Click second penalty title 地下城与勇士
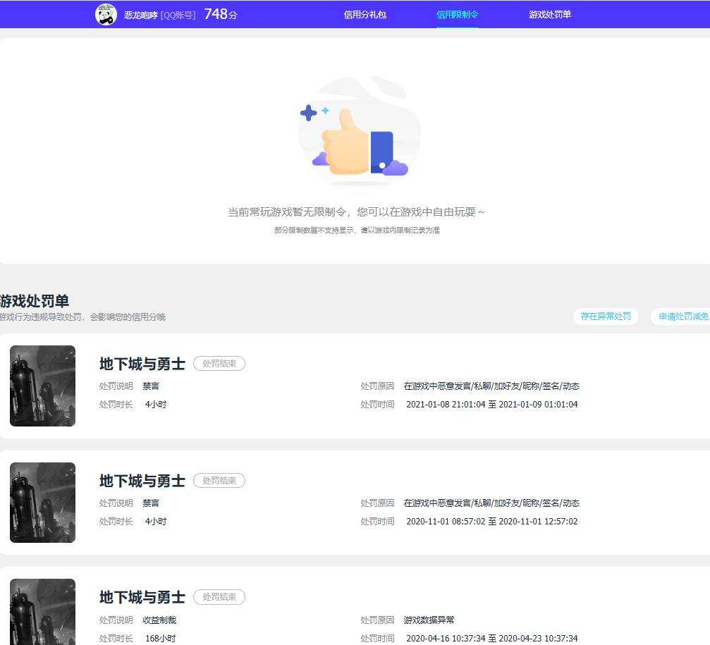 tap(142, 481)
